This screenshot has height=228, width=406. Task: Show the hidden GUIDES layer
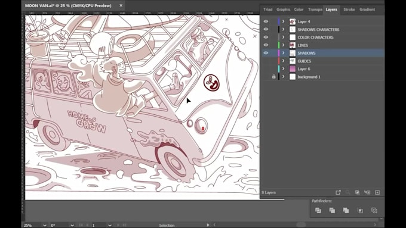pos(266,61)
